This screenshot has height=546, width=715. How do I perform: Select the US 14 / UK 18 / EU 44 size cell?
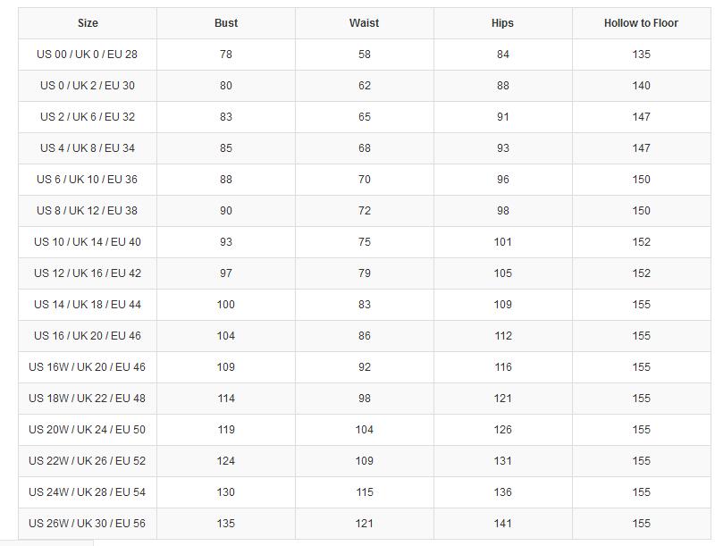coord(88,305)
